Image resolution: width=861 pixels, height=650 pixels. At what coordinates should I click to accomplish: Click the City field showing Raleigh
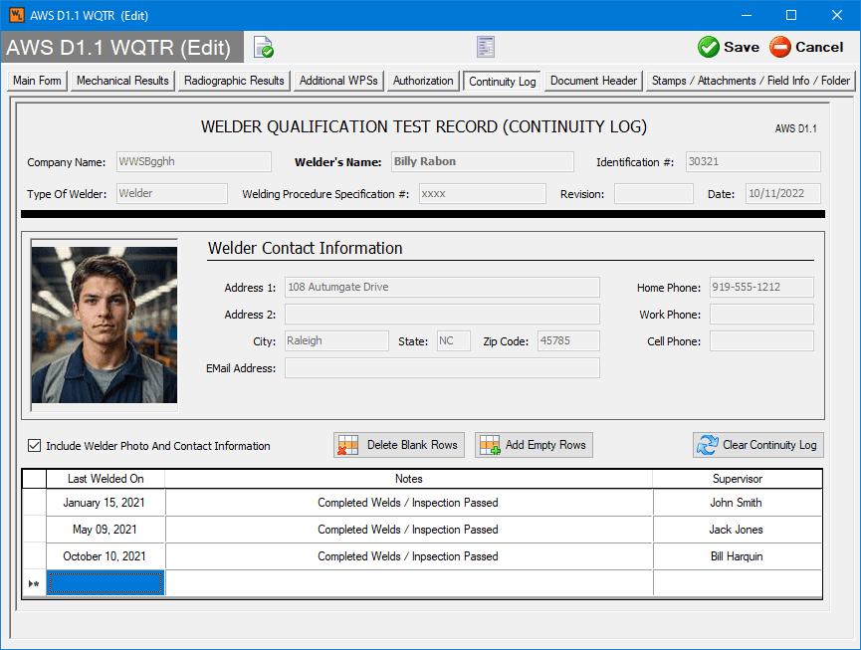[336, 340]
